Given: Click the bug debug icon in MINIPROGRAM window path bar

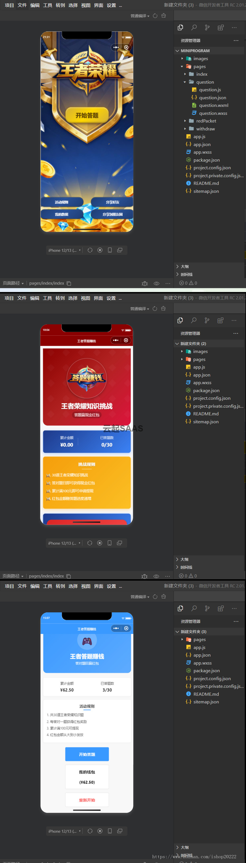Looking at the screenshot, I should (x=145, y=284).
